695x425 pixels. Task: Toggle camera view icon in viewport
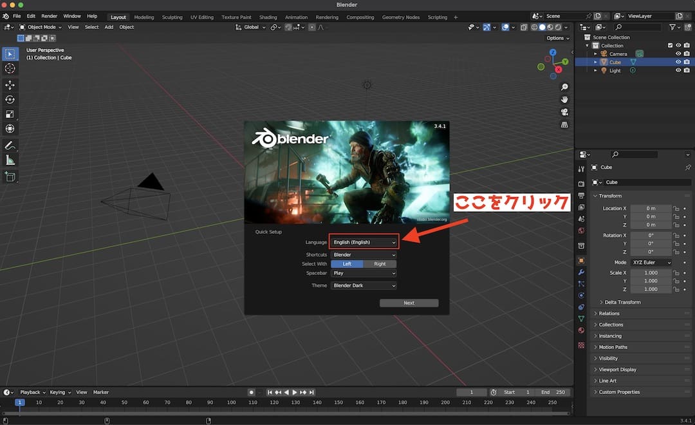[564, 112]
